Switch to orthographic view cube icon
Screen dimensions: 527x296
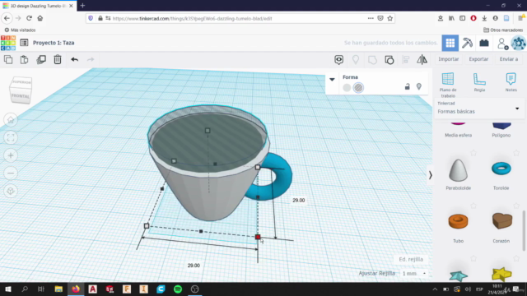tap(11, 191)
